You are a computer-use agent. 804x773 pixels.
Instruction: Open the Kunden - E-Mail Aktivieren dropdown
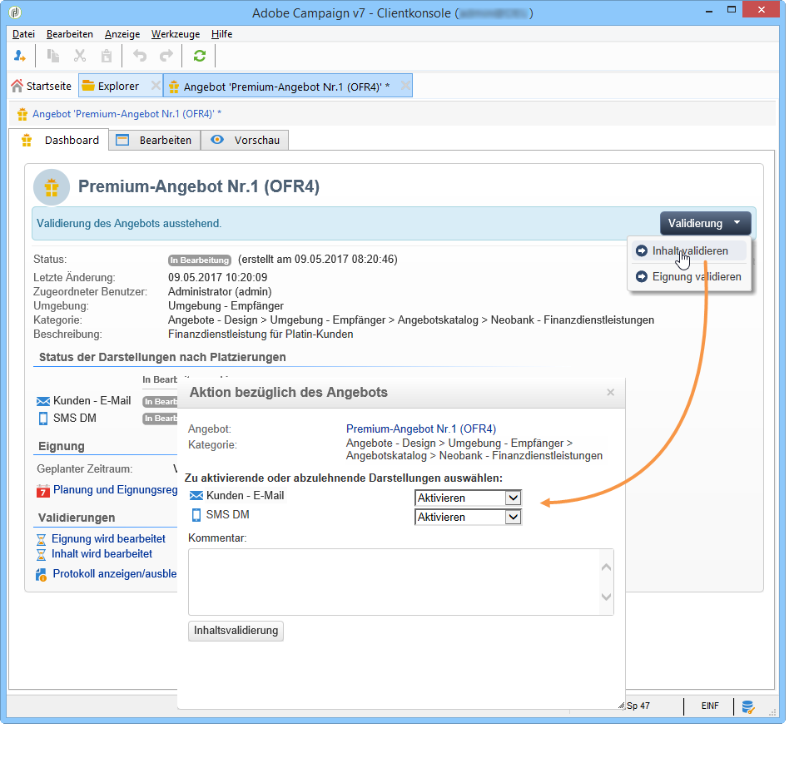pyautogui.click(x=468, y=498)
